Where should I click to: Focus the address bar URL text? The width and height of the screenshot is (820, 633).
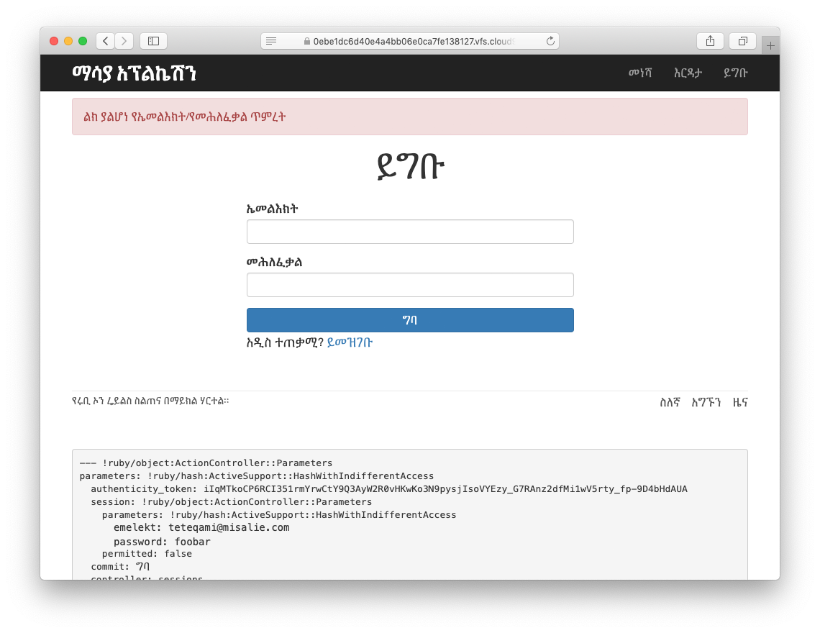click(413, 41)
